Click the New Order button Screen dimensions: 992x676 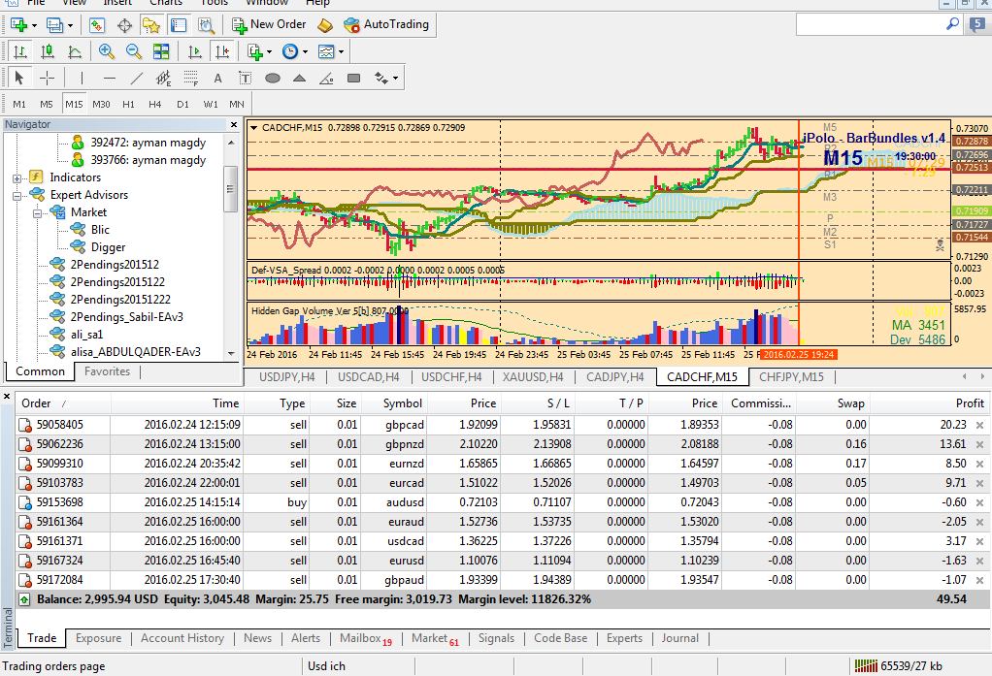coord(268,24)
